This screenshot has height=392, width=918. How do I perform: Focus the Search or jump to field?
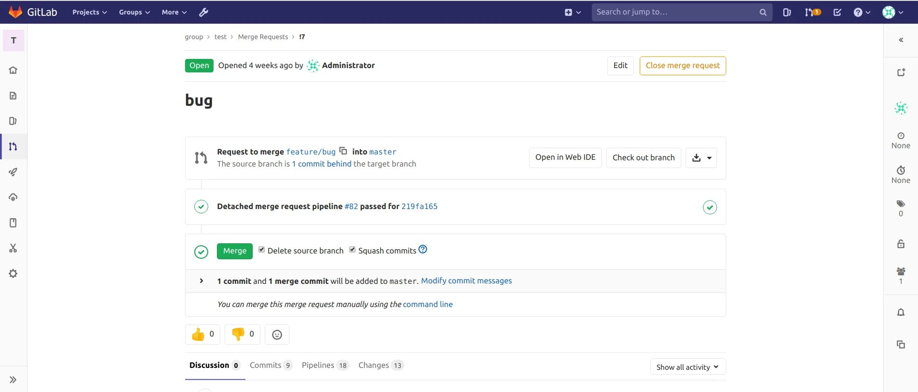pos(675,12)
